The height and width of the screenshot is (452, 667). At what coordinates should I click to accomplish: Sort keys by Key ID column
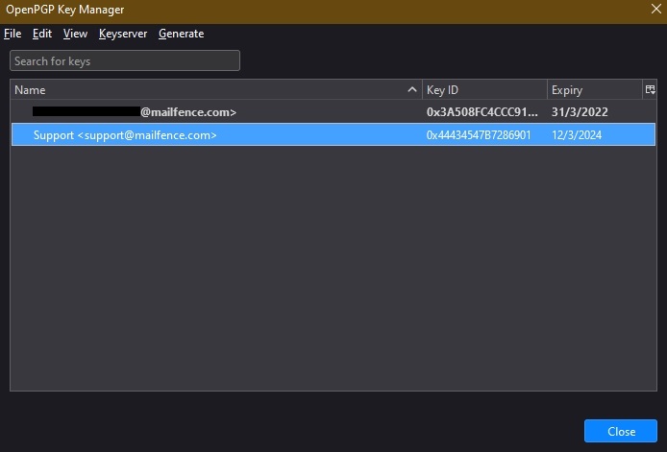(x=484, y=89)
